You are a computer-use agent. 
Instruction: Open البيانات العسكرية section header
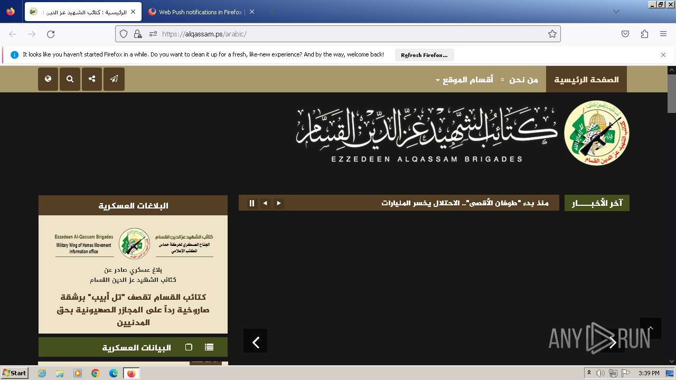point(136,347)
